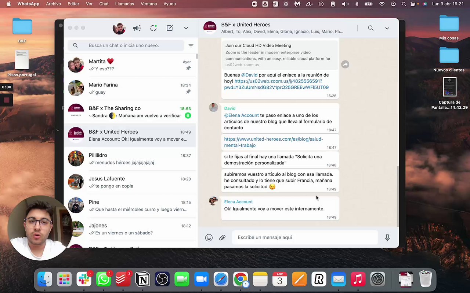470x293 pixels.
Task: Open the Ayuda menu
Action: click(x=170, y=4)
